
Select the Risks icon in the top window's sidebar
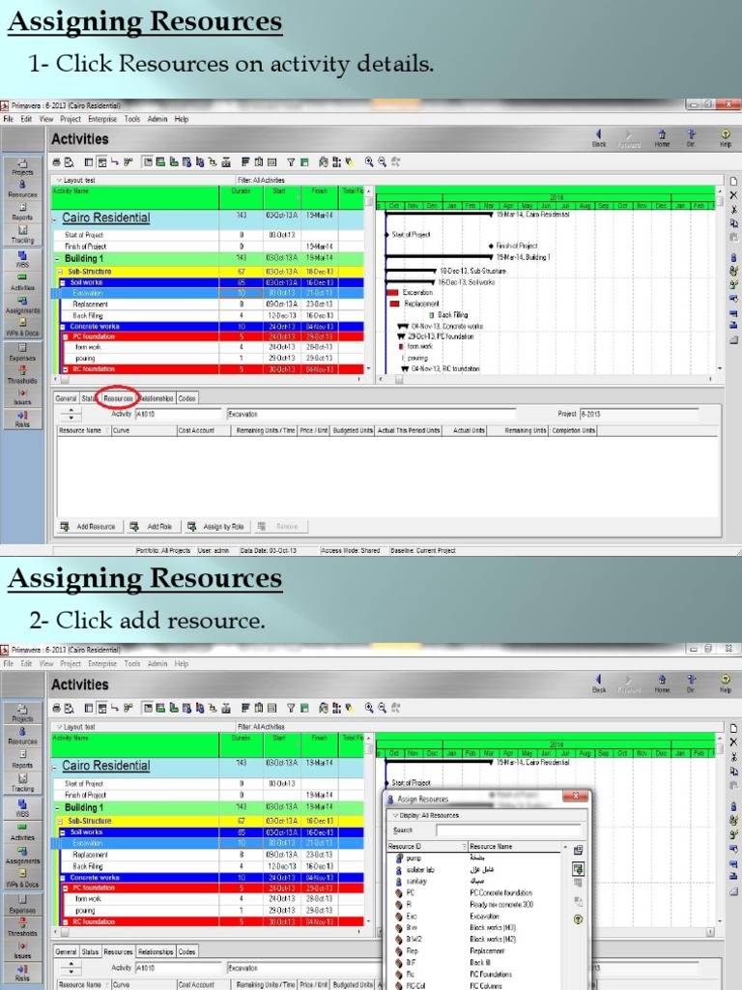[22, 419]
